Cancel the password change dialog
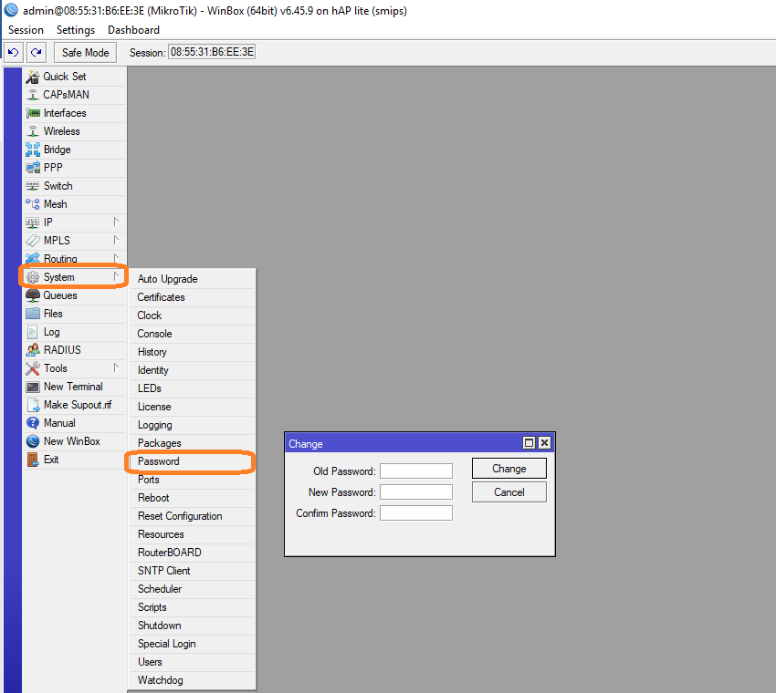Image resolution: width=776 pixels, height=693 pixels. pos(509,492)
